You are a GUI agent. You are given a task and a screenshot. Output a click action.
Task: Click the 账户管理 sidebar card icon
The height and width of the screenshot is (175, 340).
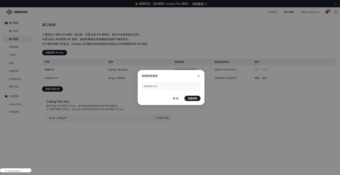coord(6,23)
